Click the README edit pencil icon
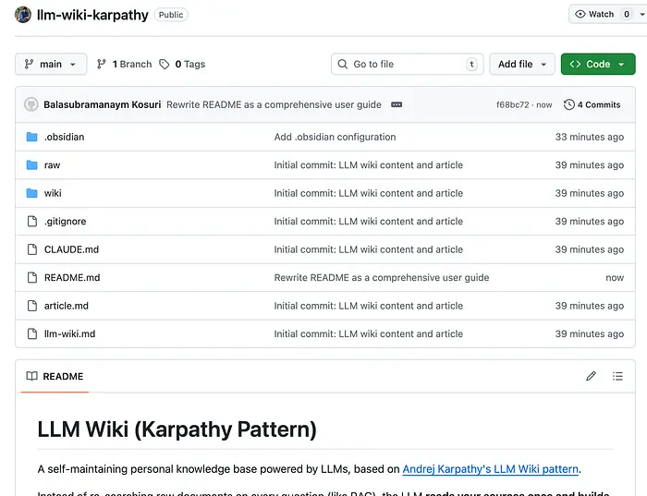The image size is (647, 496). tap(591, 376)
